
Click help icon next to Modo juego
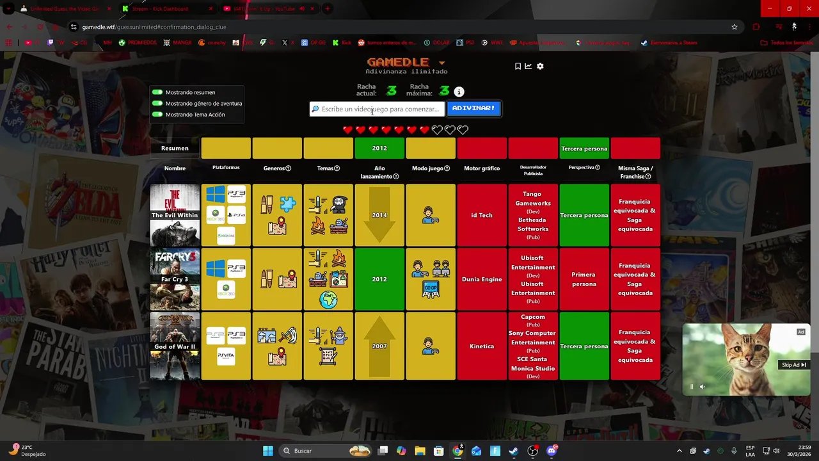click(447, 168)
